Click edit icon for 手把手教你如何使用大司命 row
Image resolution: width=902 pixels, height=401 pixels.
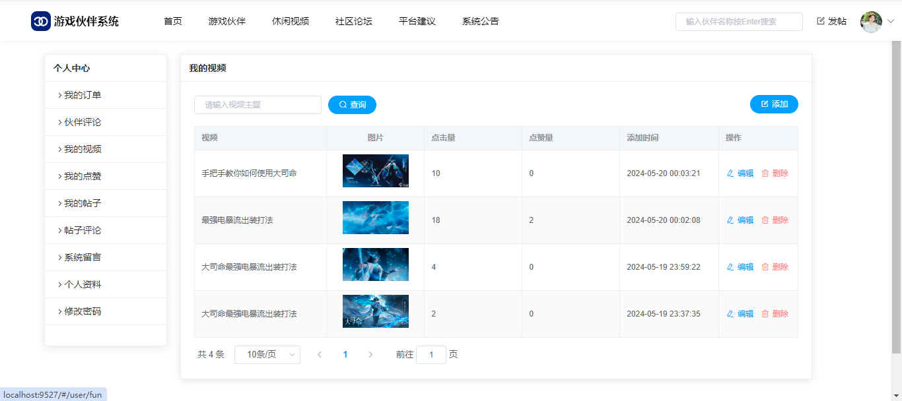[730, 173]
